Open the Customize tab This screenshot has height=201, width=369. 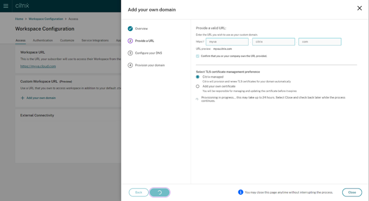click(x=67, y=40)
